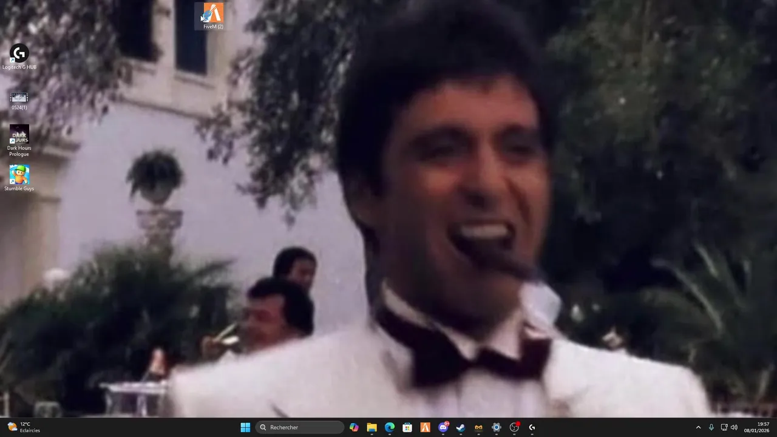This screenshot has width=777, height=437.
Task: Open Steam from the taskbar
Action: pyautogui.click(x=461, y=427)
